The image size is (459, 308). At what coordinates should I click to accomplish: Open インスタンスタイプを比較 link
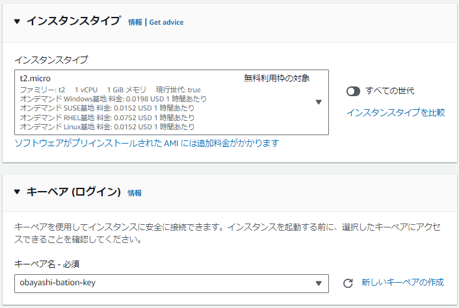tap(396, 112)
